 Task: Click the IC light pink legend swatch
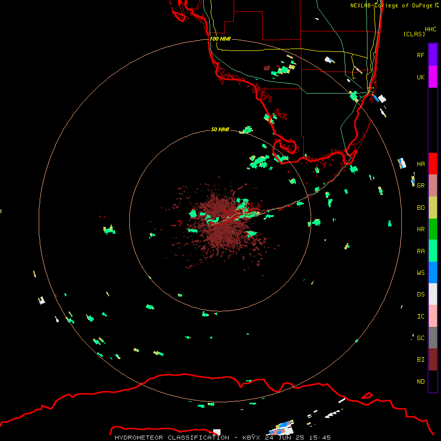pos(433,316)
